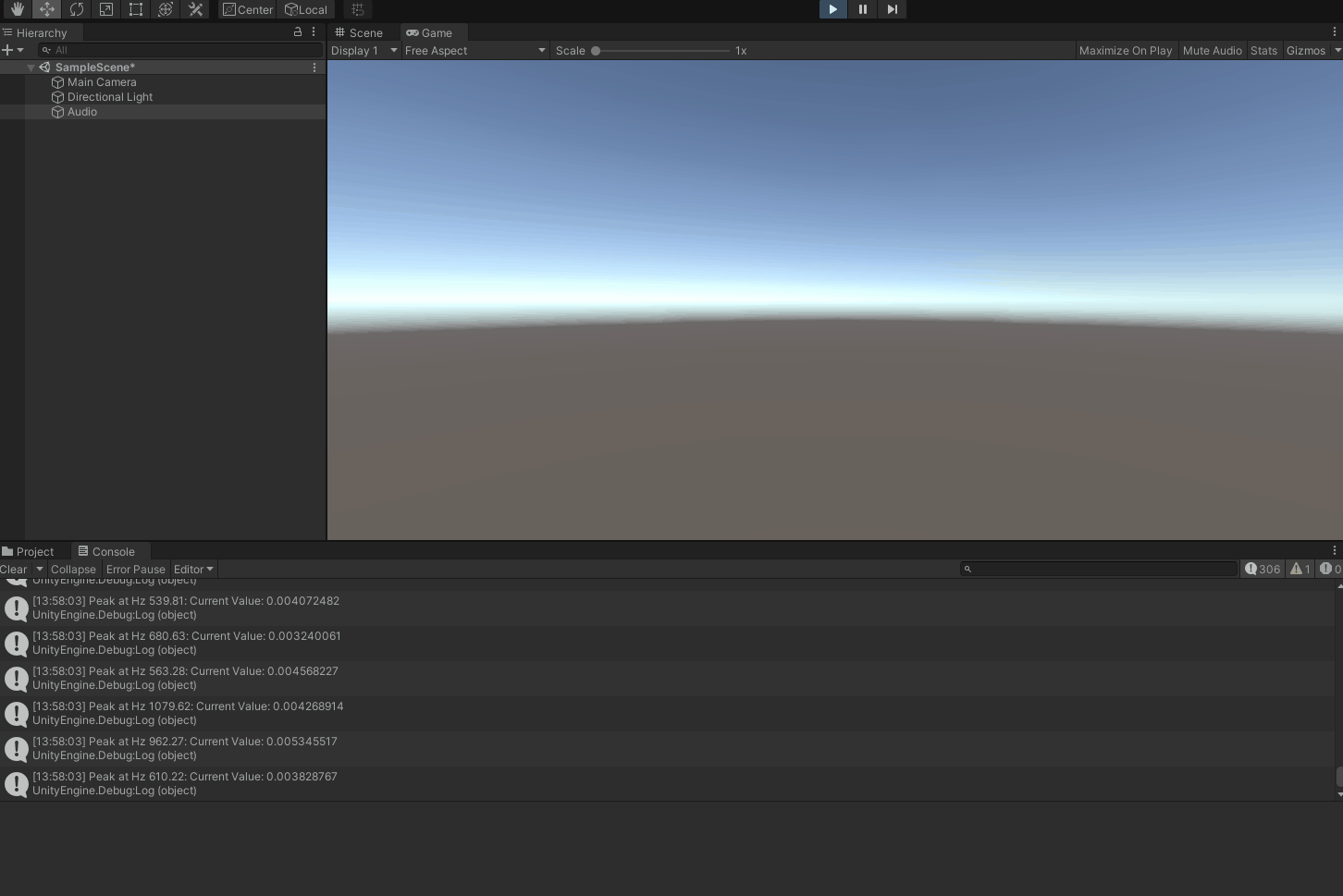Select log entry Peak at Hz 563.28
This screenshot has height=896, width=1343.
click(x=667, y=678)
